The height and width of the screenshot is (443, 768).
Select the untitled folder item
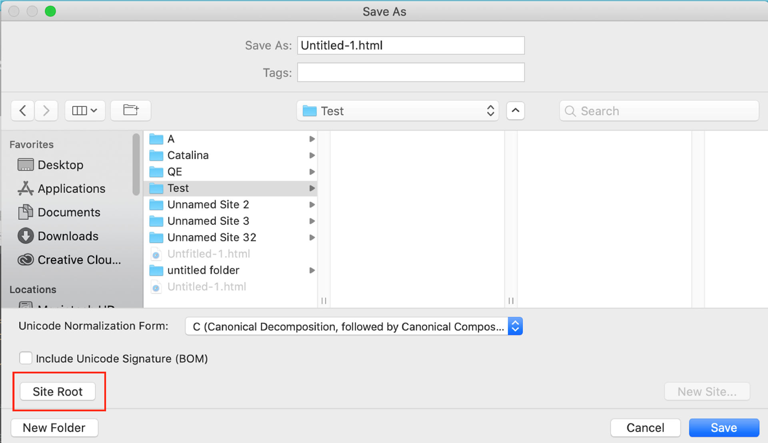(x=204, y=270)
